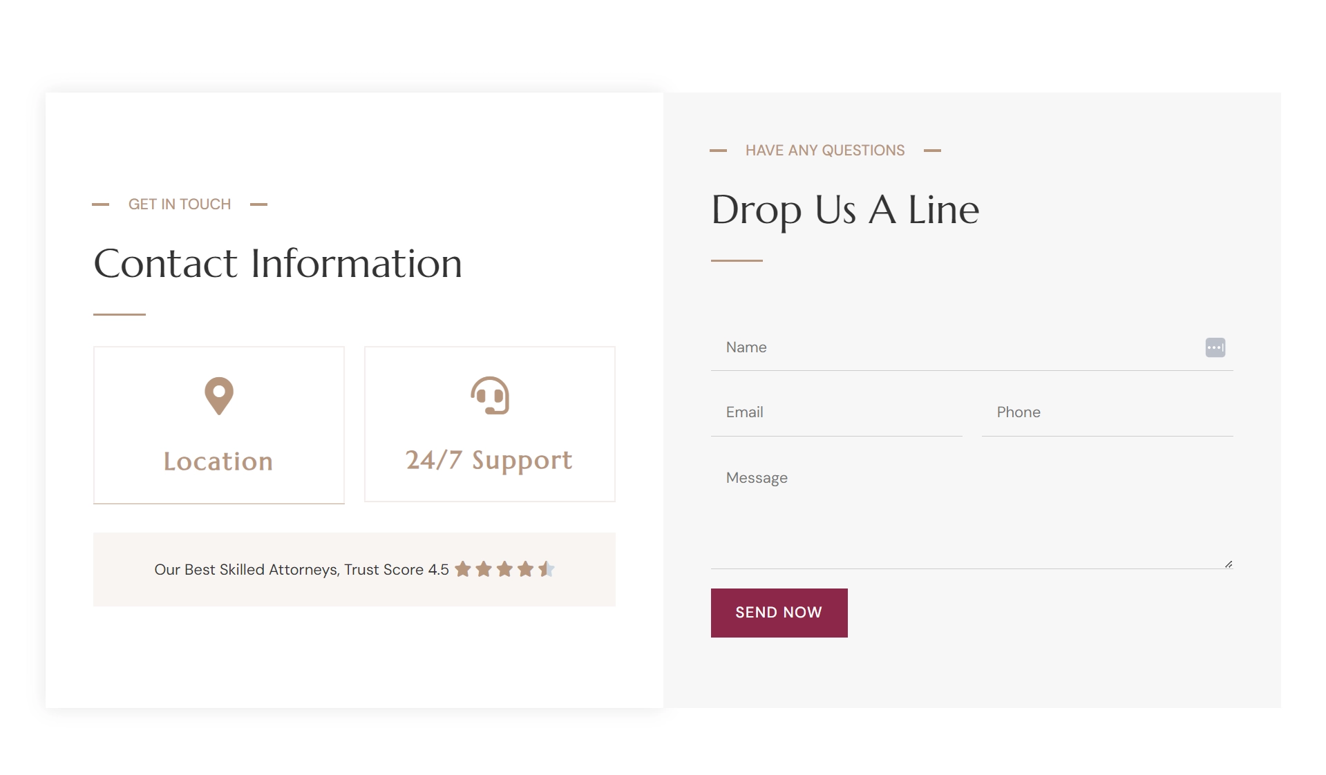Focus the Name input field
1326x775 pixels.
point(972,347)
